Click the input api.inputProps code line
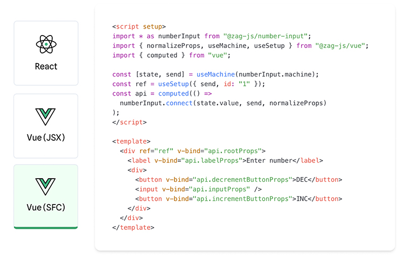 click(198, 189)
